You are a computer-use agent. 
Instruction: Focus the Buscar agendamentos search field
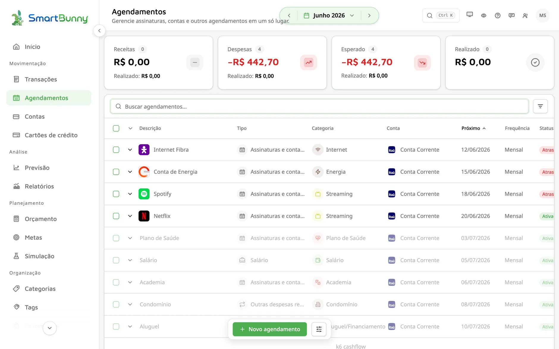pyautogui.click(x=319, y=106)
